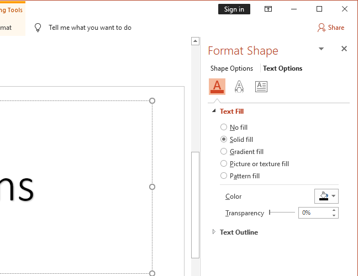Click the Transparency percentage input field
Viewport: 358px width, 276px height.
point(315,213)
